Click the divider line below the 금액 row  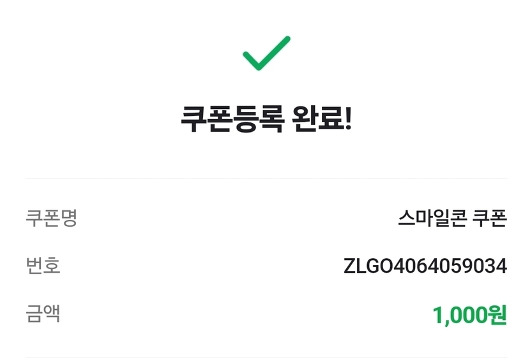(x=266, y=358)
